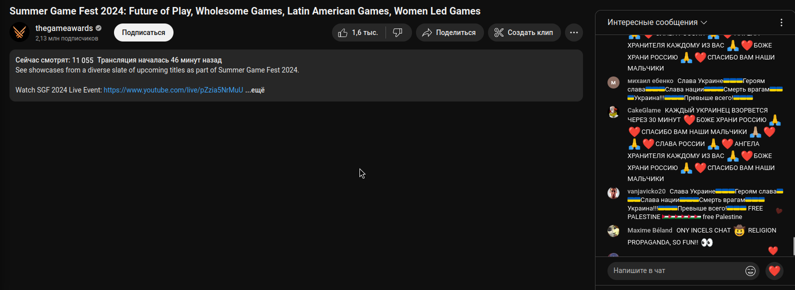
Task: Click the video title text
Action: 245,11
